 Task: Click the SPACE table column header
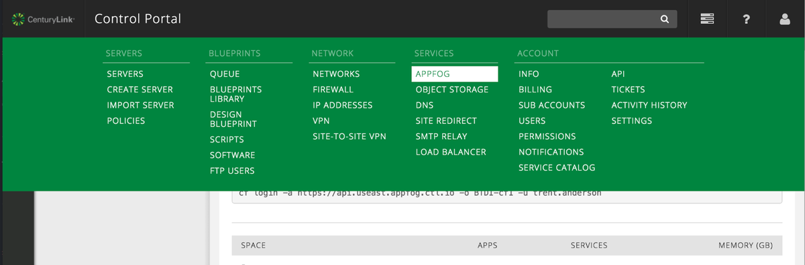(254, 246)
